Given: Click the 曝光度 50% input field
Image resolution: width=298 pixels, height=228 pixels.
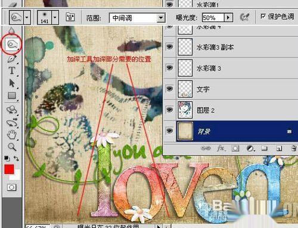Looking at the screenshot, I should pos(213,18).
